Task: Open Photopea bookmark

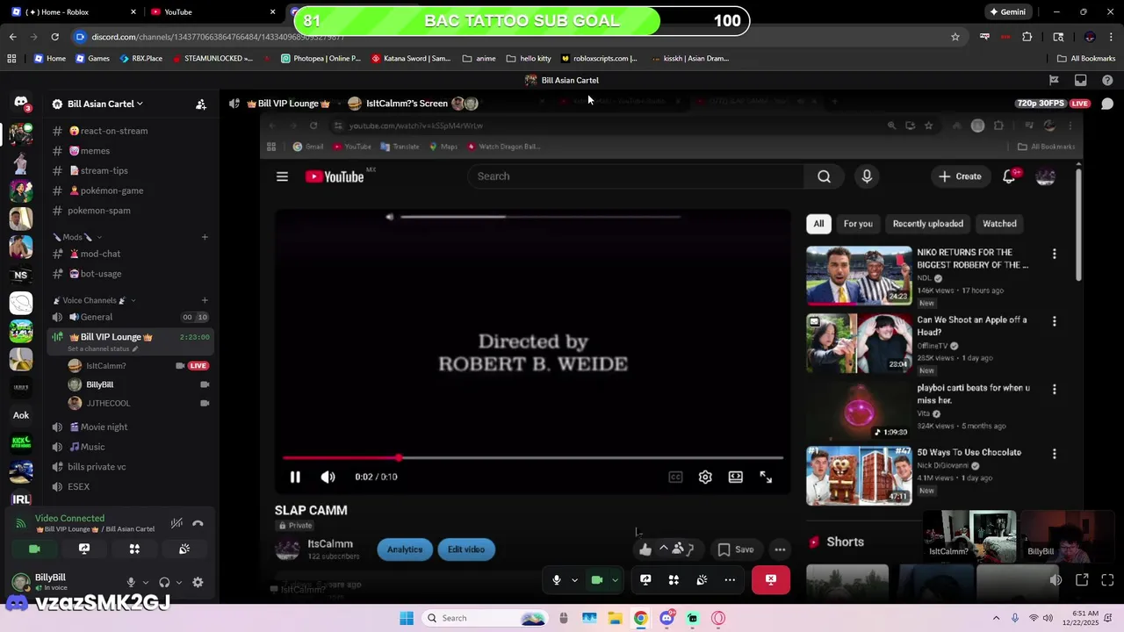Action: click(321, 58)
